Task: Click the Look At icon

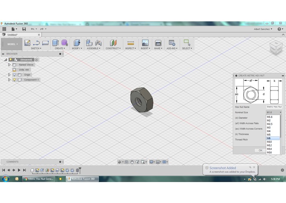Action: [126, 162]
